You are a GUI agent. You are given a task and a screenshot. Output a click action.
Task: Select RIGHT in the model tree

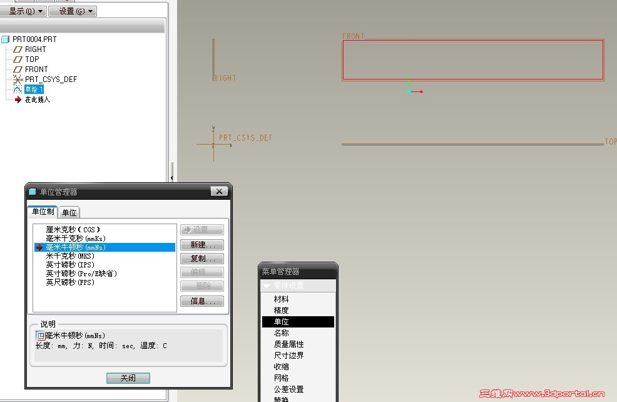click(x=36, y=49)
